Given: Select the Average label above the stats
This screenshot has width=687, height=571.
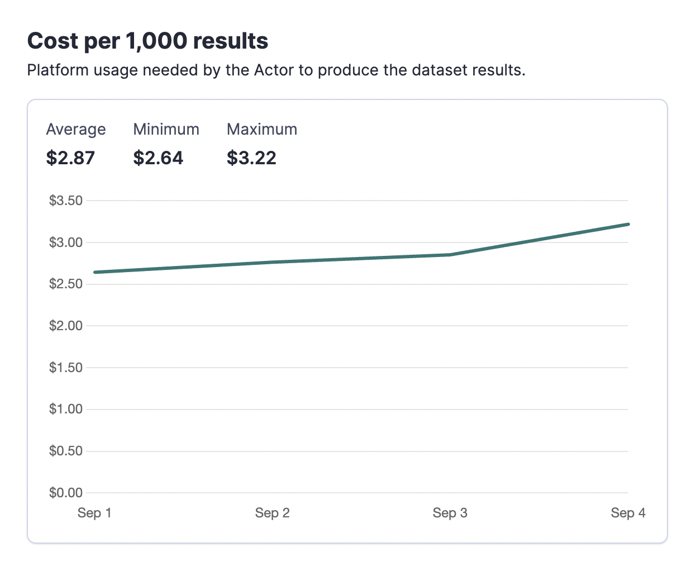Looking at the screenshot, I should pos(76,129).
